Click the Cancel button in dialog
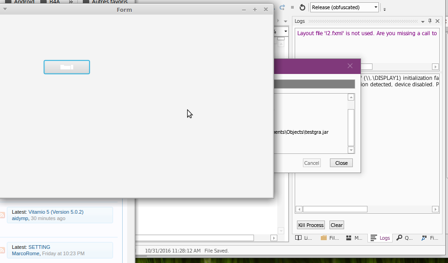 point(312,163)
